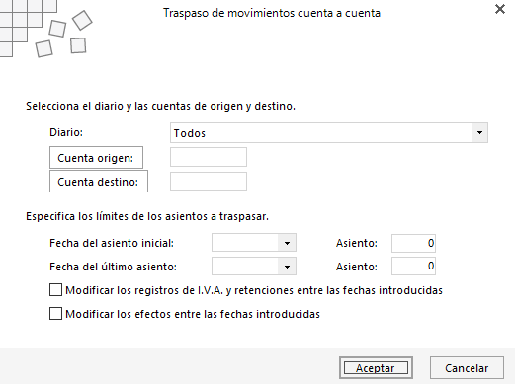Click the dialog title text
The image size is (515, 384).
[x=272, y=13]
